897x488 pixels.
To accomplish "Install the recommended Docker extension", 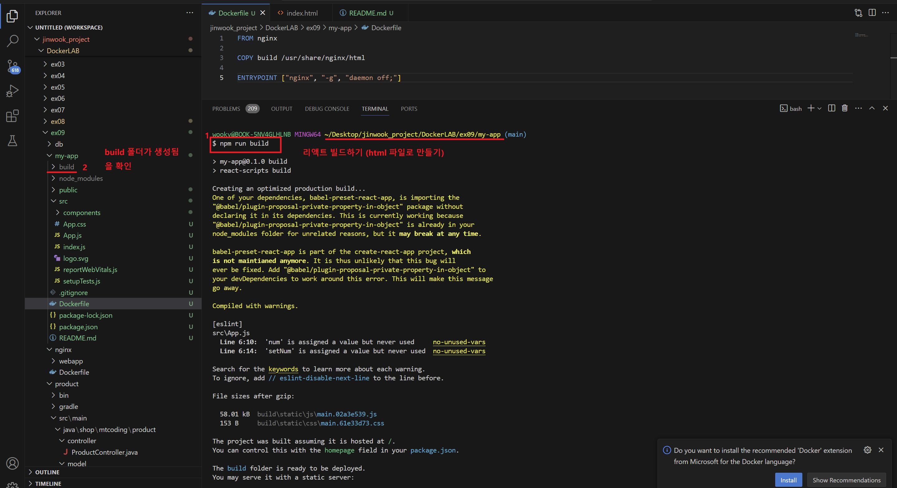I will [x=788, y=480].
